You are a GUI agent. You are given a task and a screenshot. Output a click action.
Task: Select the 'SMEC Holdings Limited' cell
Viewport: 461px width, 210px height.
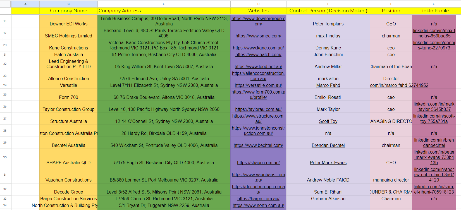click(x=68, y=33)
